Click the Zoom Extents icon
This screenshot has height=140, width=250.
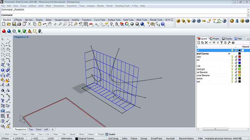[x=70, y=24]
